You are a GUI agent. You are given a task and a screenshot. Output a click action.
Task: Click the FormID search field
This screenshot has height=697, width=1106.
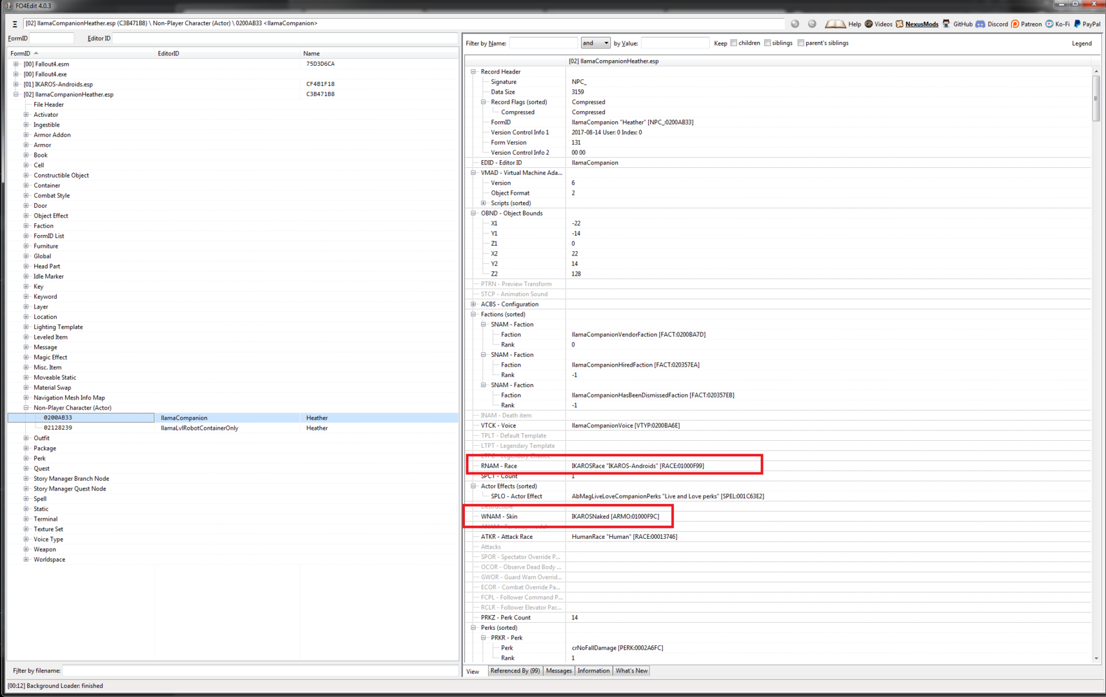pos(52,38)
